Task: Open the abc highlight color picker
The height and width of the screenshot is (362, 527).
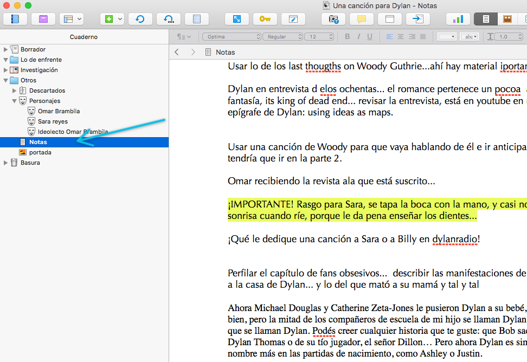Action: point(469,37)
